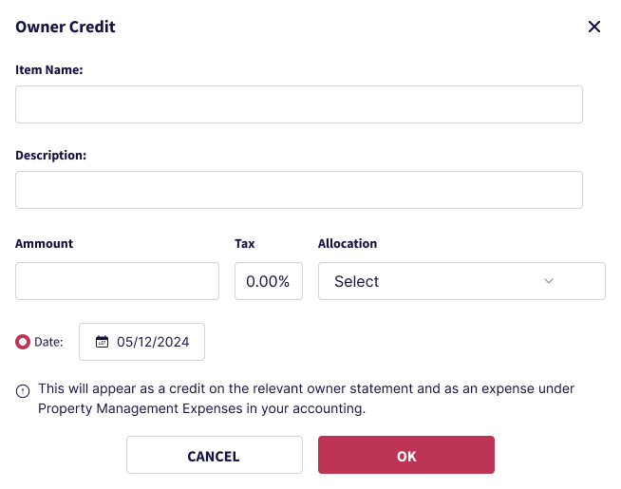Click the "Date:" label text
The width and height of the screenshot is (621, 489).
[48, 343]
